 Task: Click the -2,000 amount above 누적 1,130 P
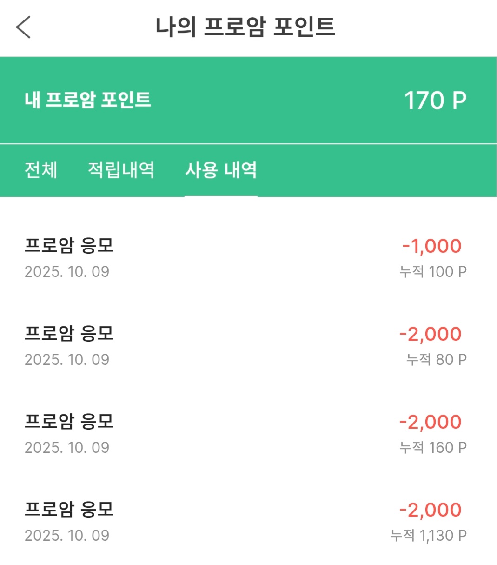(431, 510)
